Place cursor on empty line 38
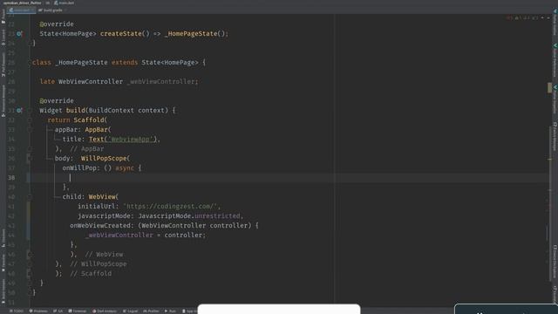The width and height of the screenshot is (558, 314). (x=289, y=178)
